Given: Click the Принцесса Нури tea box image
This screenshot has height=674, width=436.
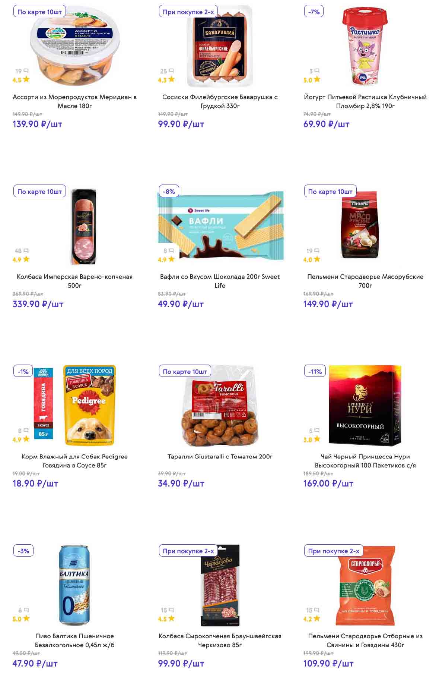Looking at the screenshot, I should [365, 405].
